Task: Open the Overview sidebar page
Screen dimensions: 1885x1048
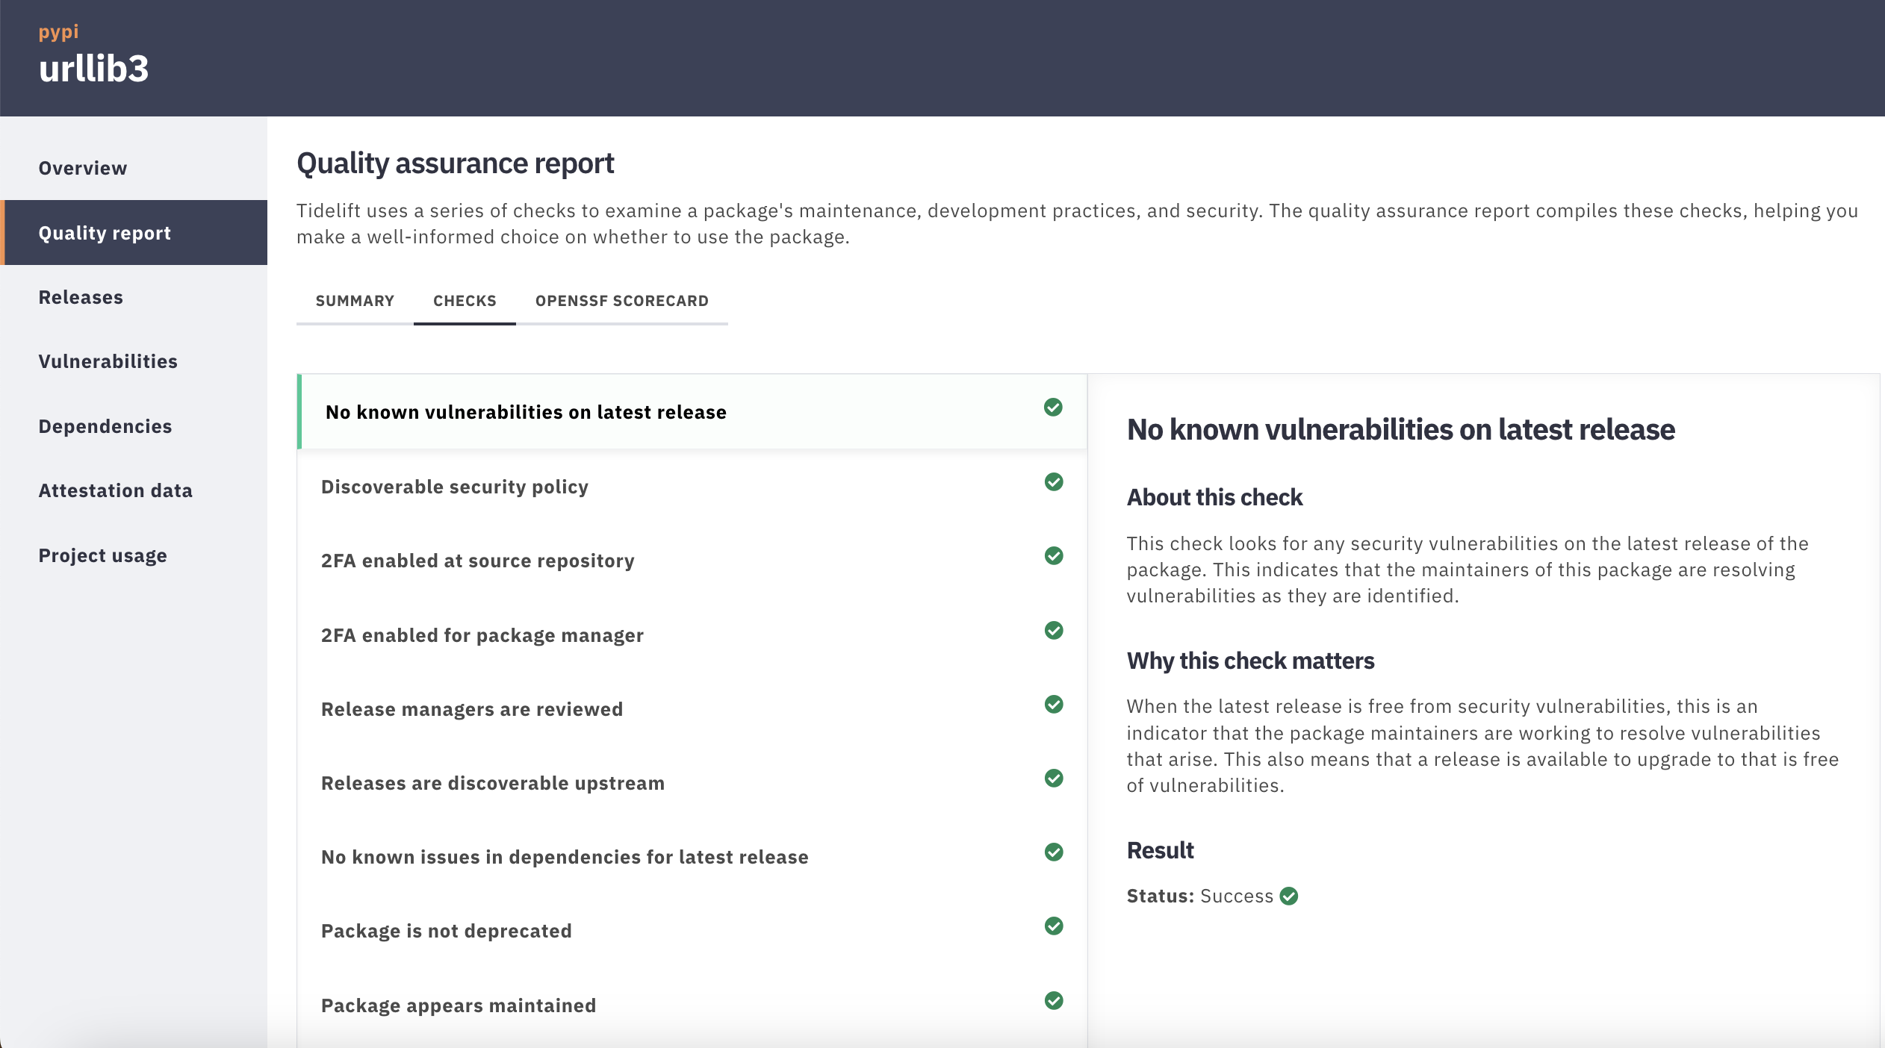Action: coord(134,168)
